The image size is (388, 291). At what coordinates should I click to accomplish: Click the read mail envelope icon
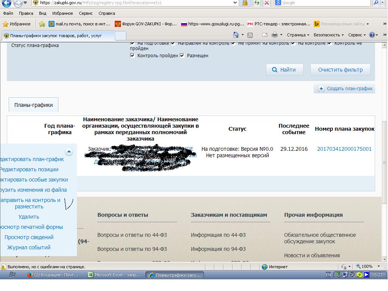pos(264,35)
